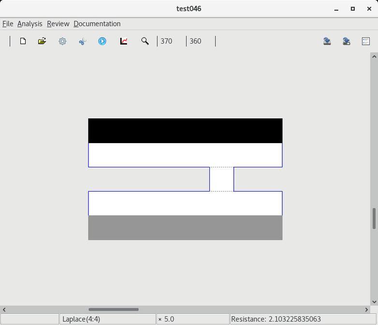Screen dimensions: 378x325
Task: Click the black region at top of shape
Action: pos(185,131)
